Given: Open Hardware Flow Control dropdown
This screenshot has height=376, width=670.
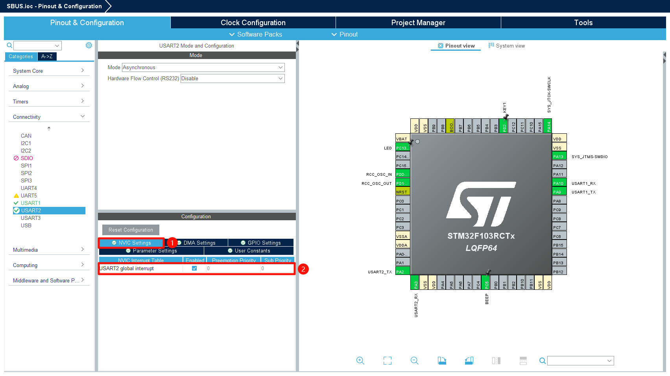Looking at the screenshot, I should [x=233, y=78].
